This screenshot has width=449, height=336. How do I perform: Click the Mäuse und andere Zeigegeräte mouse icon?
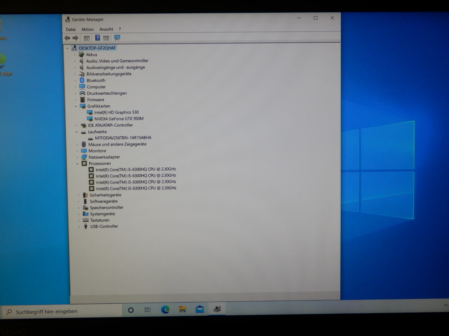point(84,144)
